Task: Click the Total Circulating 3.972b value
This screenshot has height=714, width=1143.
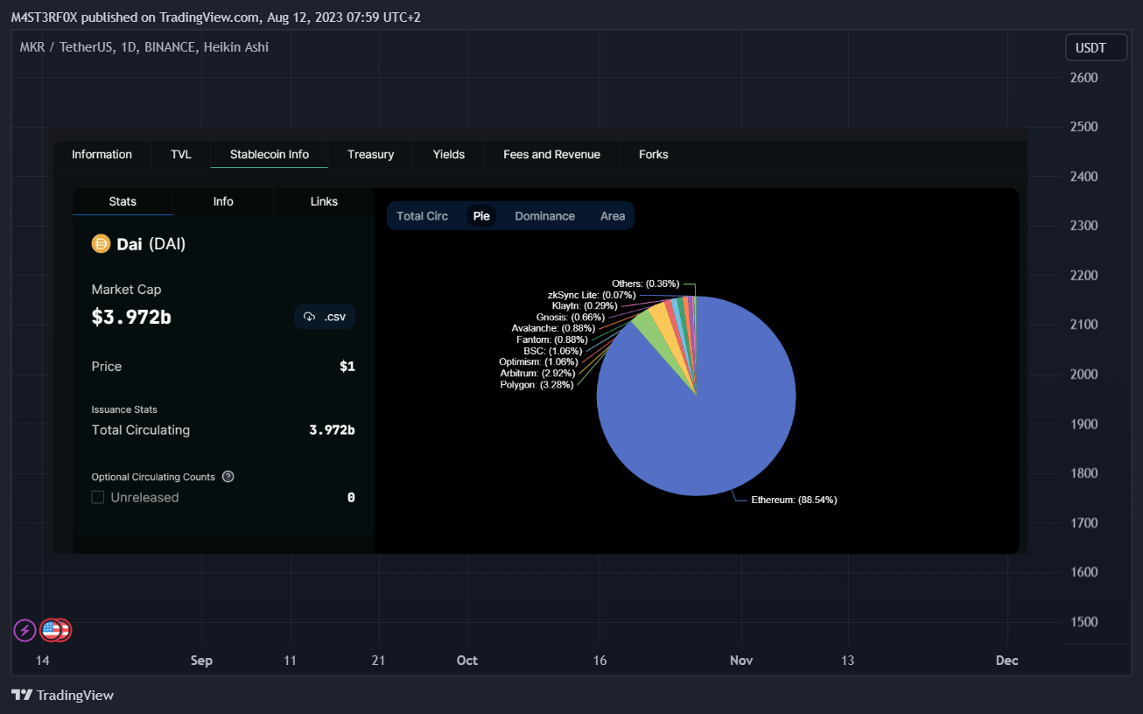Action: (x=332, y=430)
